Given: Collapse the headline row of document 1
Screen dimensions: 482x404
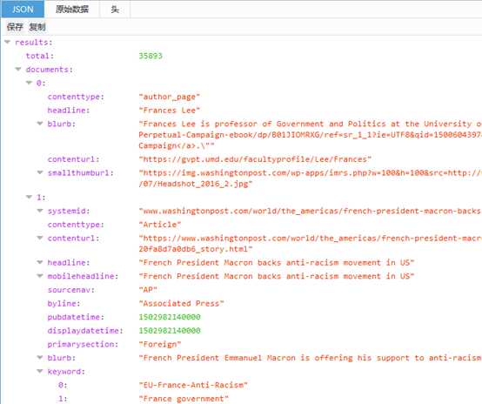Looking at the screenshot, I should (40, 262).
